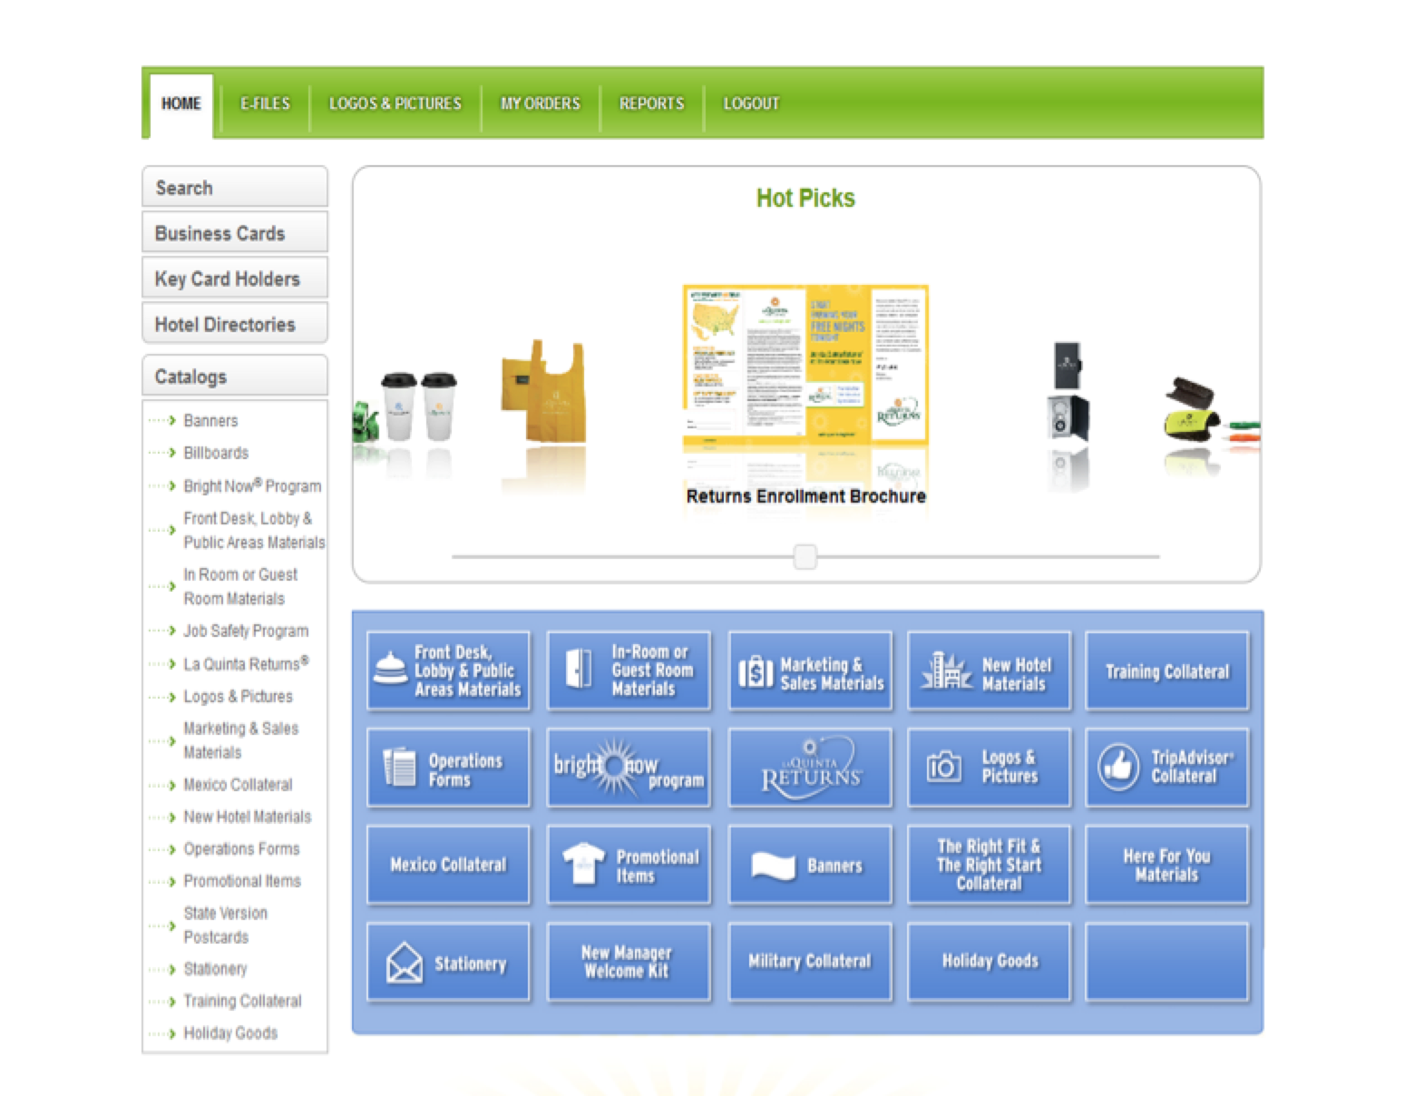The image size is (1424, 1096).
Task: Open the In-Room or Guest Room Materials tile
Action: 629,670
